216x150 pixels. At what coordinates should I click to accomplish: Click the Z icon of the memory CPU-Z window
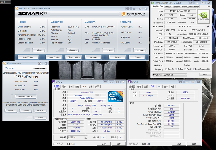click(x=129, y=82)
